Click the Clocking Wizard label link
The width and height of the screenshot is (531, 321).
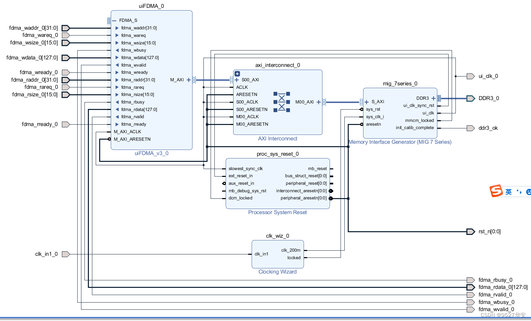tap(277, 271)
